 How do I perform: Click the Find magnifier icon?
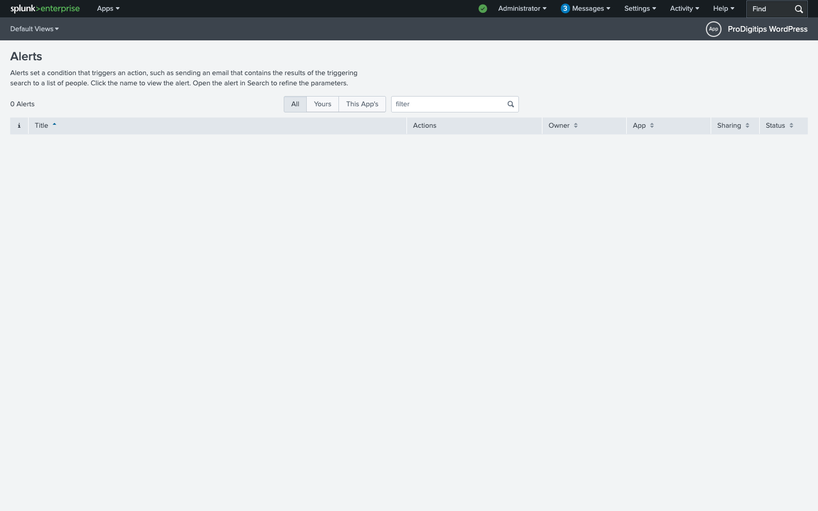[x=799, y=9]
